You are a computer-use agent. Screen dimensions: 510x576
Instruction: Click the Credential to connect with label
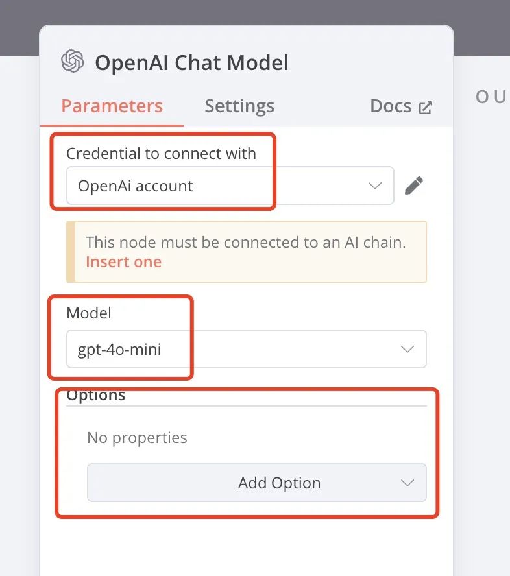pos(161,154)
